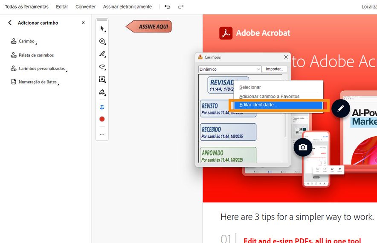Click the Importar... button
Image resolution: width=377 pixels, height=243 pixels.
tap(274, 69)
